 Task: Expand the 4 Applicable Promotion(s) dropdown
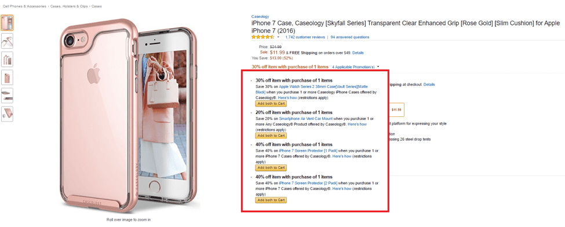click(x=356, y=67)
